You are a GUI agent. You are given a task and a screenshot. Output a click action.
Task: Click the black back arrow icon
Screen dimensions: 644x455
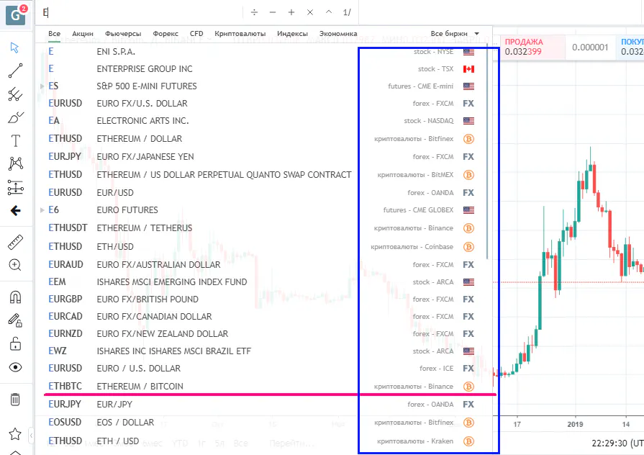(x=16, y=211)
